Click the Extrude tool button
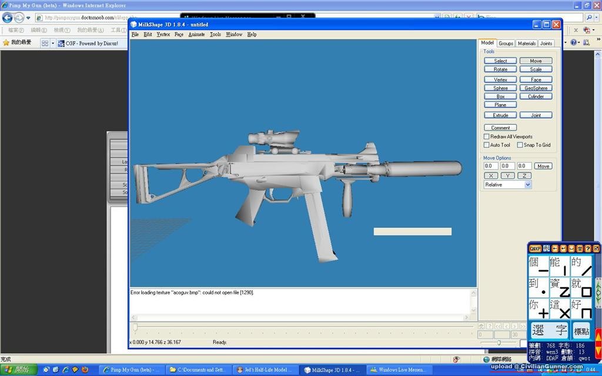602x376 pixels. [500, 115]
